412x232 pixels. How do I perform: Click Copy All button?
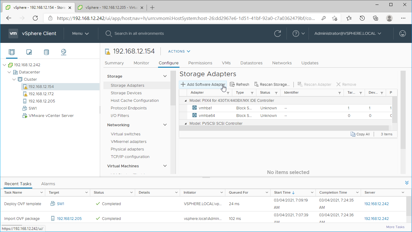pyautogui.click(x=360, y=134)
